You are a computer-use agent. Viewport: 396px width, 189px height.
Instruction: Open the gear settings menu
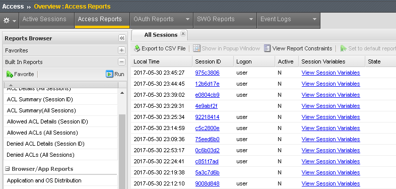pos(10,21)
